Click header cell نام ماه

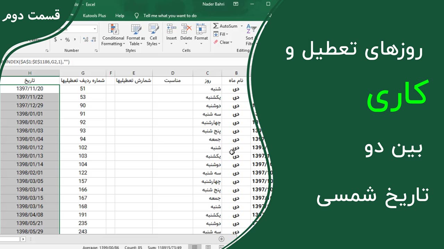(x=236, y=81)
